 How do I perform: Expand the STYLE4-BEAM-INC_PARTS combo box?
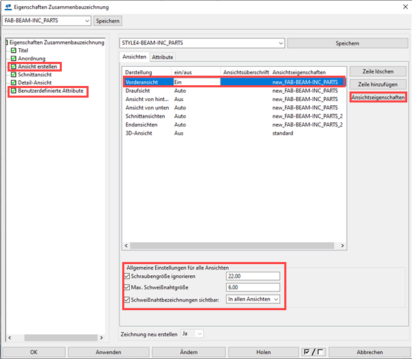pos(279,43)
